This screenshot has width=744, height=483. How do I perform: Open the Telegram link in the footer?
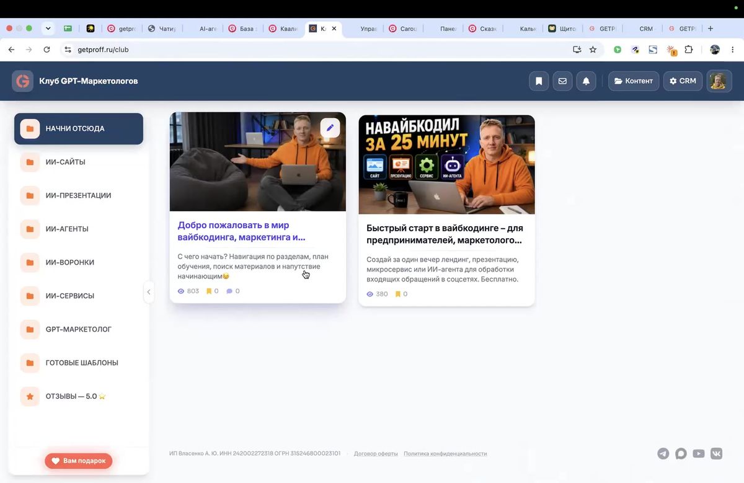(x=663, y=454)
